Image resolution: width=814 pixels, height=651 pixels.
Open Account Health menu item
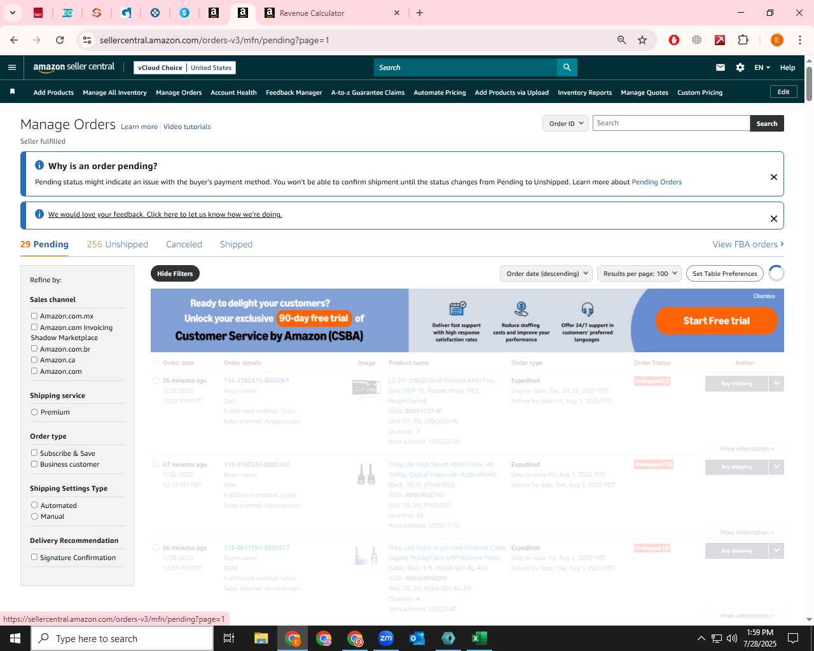(x=233, y=93)
